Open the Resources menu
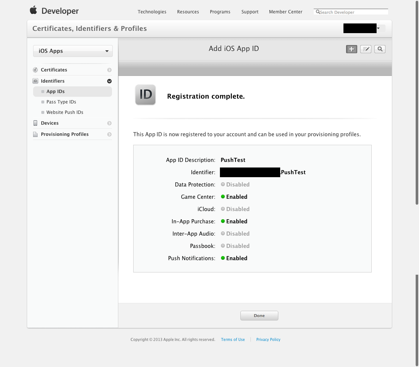This screenshot has height=367, width=419. [x=188, y=12]
